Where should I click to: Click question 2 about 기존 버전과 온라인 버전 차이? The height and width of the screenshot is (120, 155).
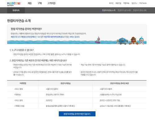pos(38,60)
